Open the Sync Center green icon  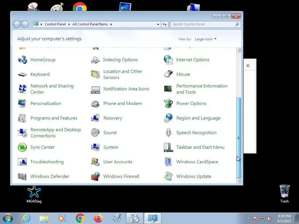[x=22, y=147]
